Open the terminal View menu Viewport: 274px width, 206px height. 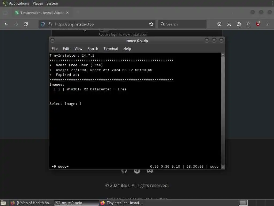[x=78, y=49]
